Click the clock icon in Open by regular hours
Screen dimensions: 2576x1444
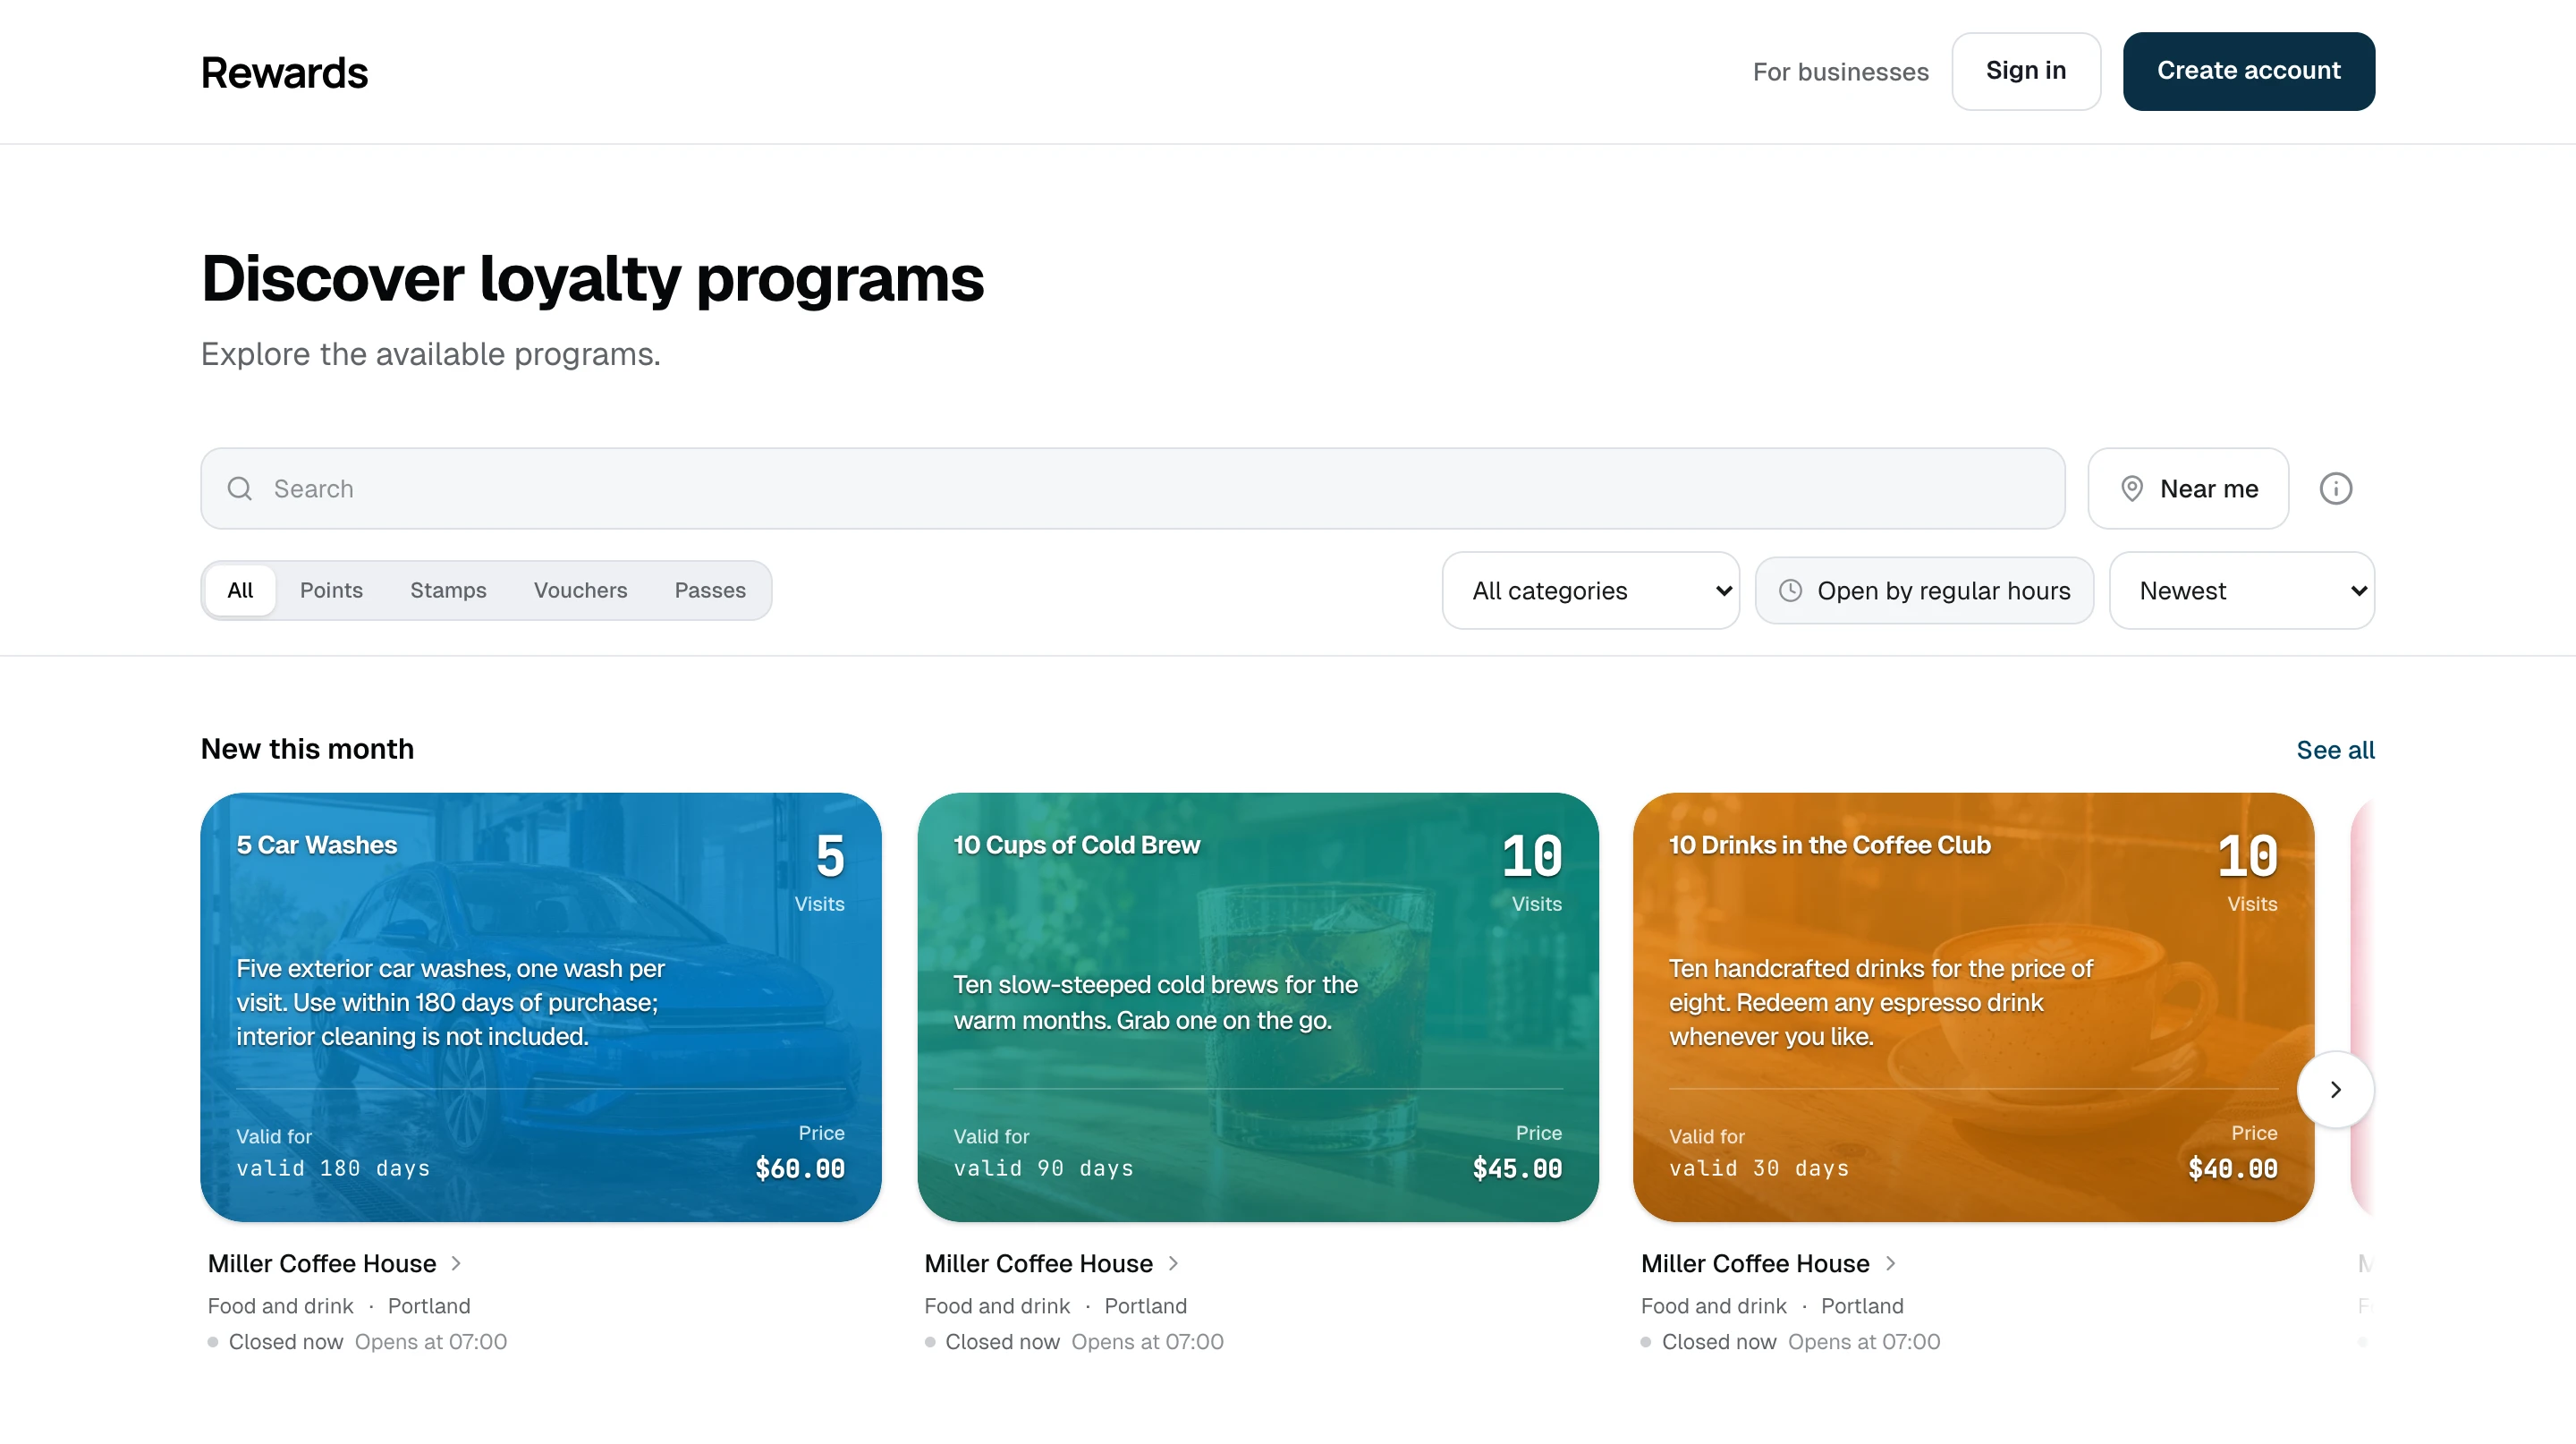click(x=1790, y=591)
